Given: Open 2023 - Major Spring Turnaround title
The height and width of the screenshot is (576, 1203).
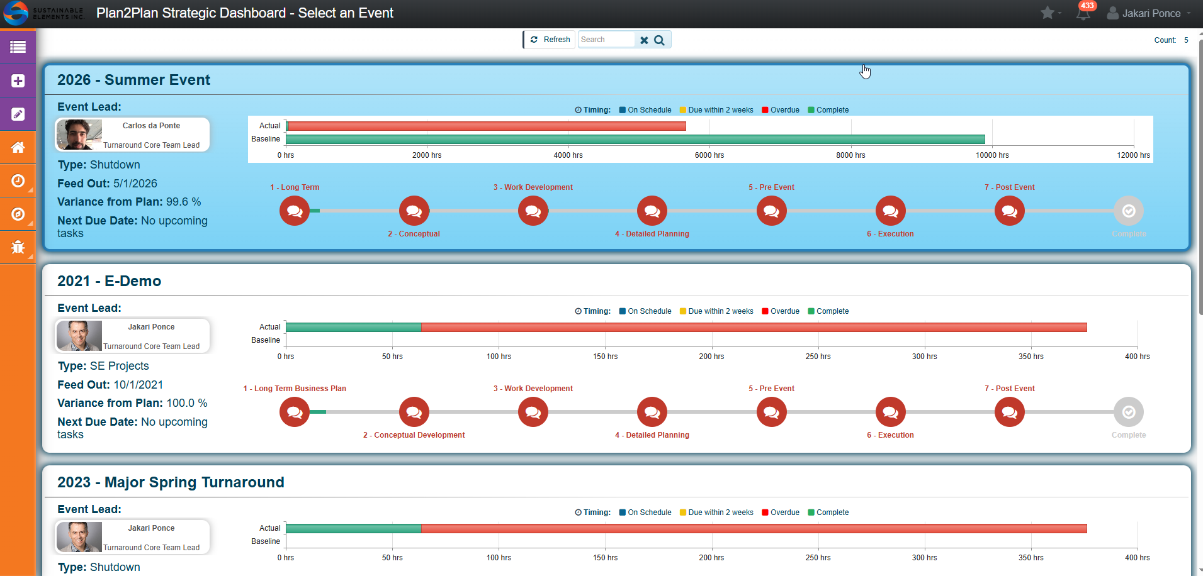Looking at the screenshot, I should 171,482.
